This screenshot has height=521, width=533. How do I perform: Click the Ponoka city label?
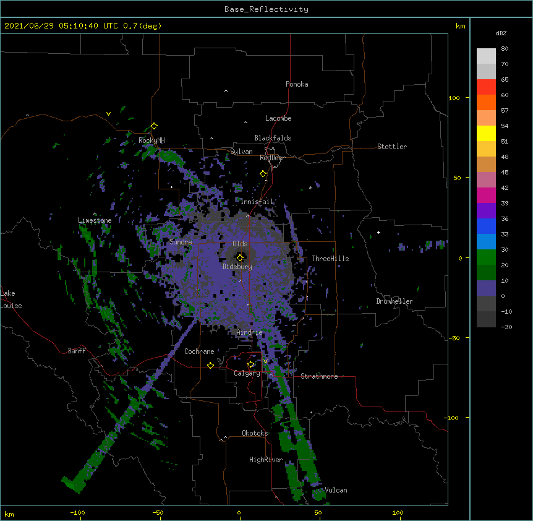point(297,84)
